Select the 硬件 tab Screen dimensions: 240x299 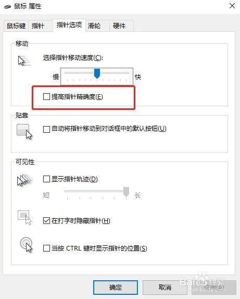point(121,26)
